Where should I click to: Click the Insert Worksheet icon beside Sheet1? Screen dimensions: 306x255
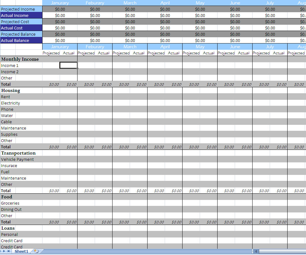pos(36,251)
